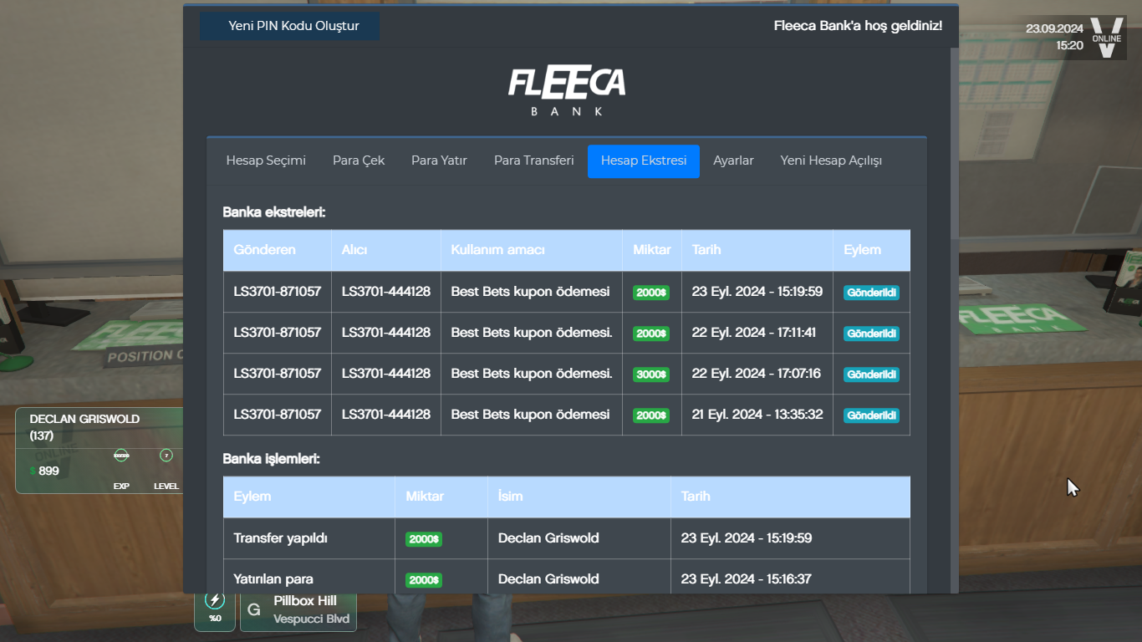Click the Yeni PIN Kodu Oluştur button
1142x642 pixels.
pyautogui.click(x=289, y=26)
